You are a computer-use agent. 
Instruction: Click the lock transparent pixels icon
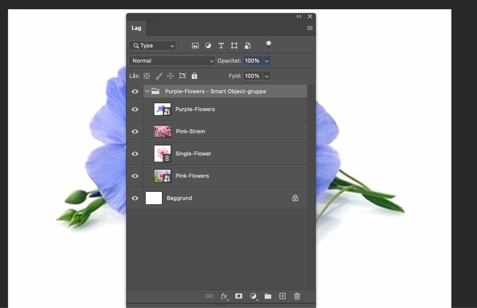point(147,76)
